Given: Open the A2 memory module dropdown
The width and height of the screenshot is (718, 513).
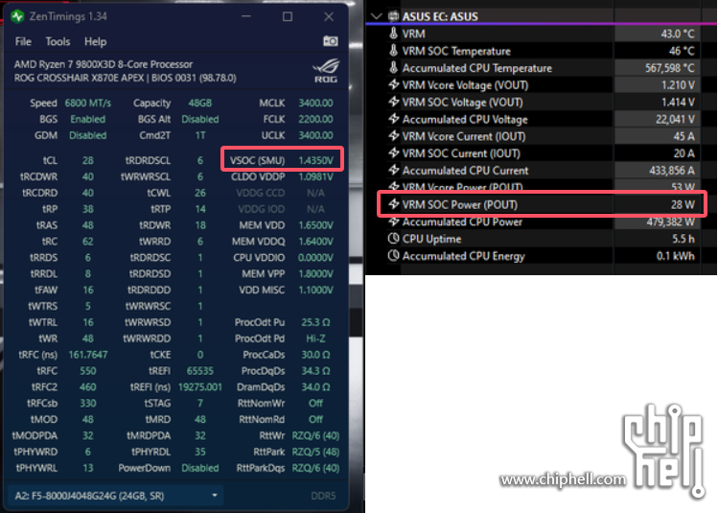Looking at the screenshot, I should point(116,496).
